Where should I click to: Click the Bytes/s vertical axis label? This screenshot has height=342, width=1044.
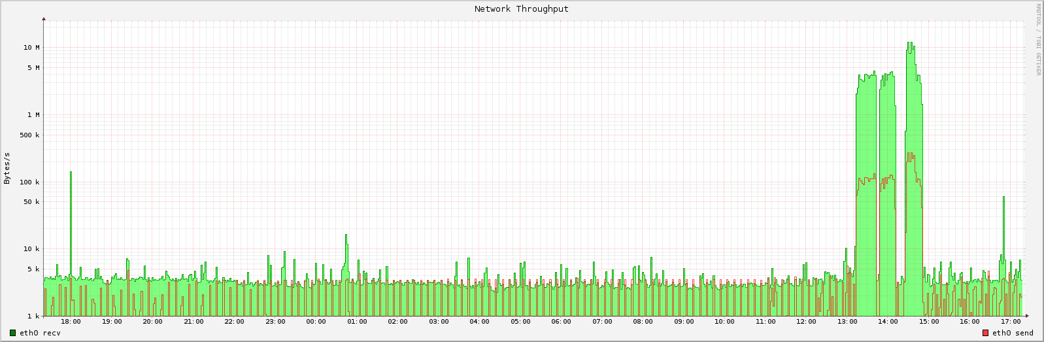pos(7,168)
